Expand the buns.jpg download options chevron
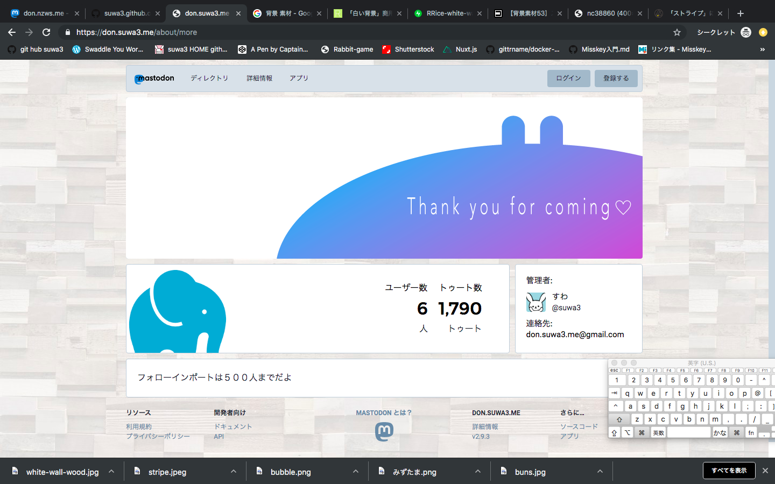Screen dimensions: 775x484 [600, 472]
